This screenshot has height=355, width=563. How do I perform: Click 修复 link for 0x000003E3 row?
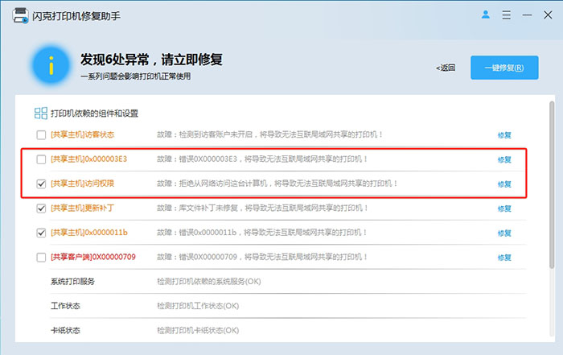[x=504, y=159]
